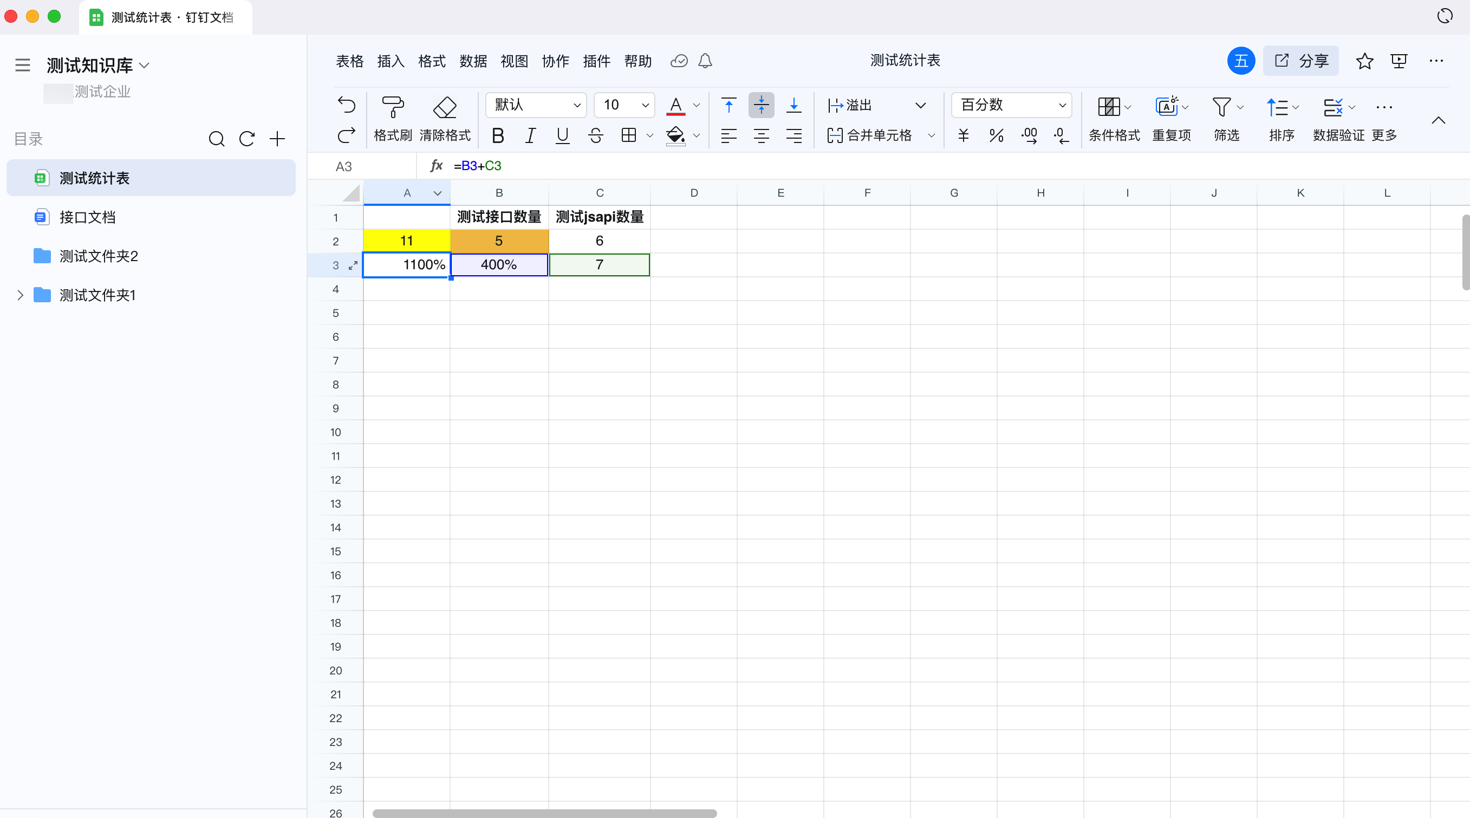This screenshot has height=818, width=1470.
Task: Open the 数据 menu
Action: click(x=472, y=61)
